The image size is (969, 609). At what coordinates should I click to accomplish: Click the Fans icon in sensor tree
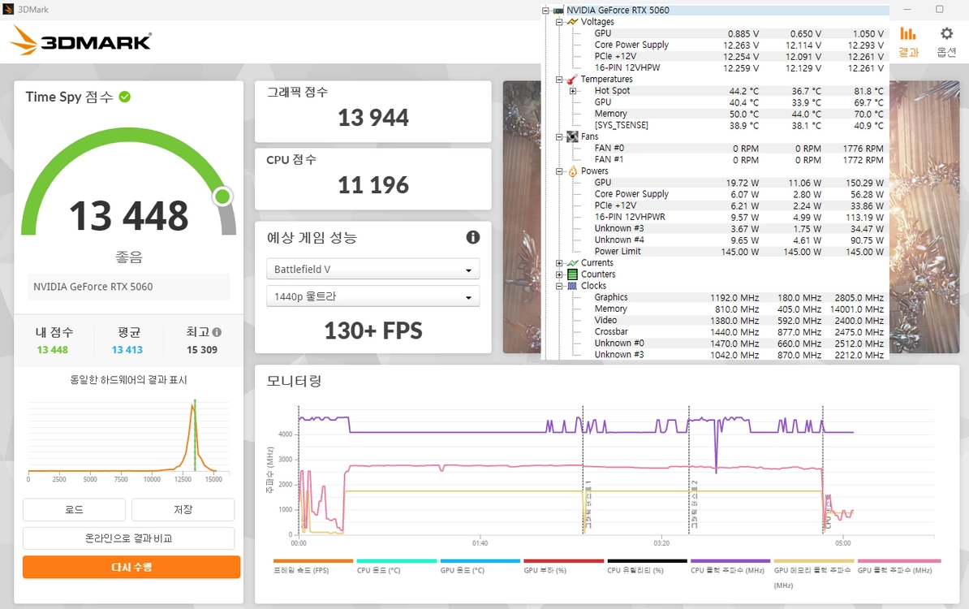pyautogui.click(x=573, y=136)
